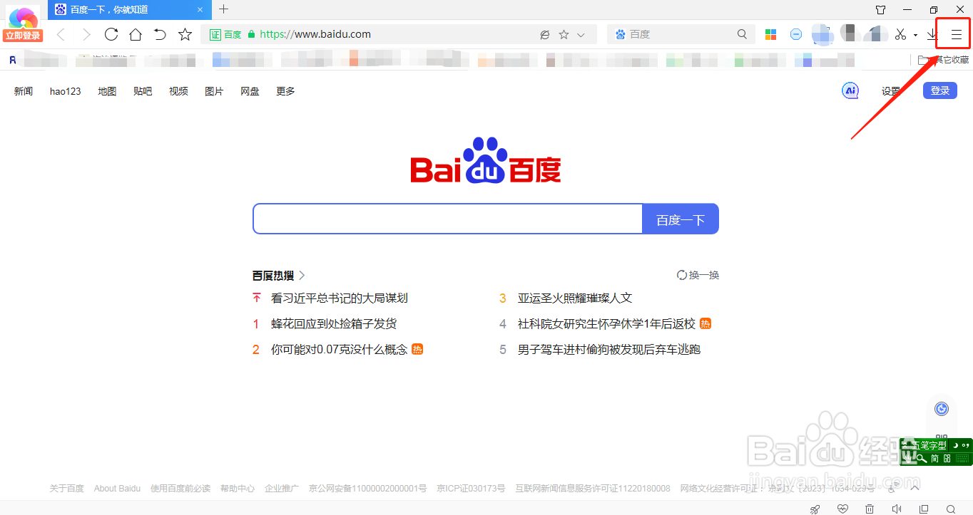Refresh hot searches with 换一换
973x515 pixels.
698,275
